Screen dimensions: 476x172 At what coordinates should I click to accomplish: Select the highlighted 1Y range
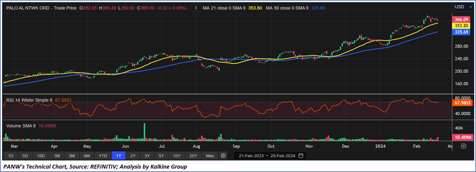click(119, 156)
